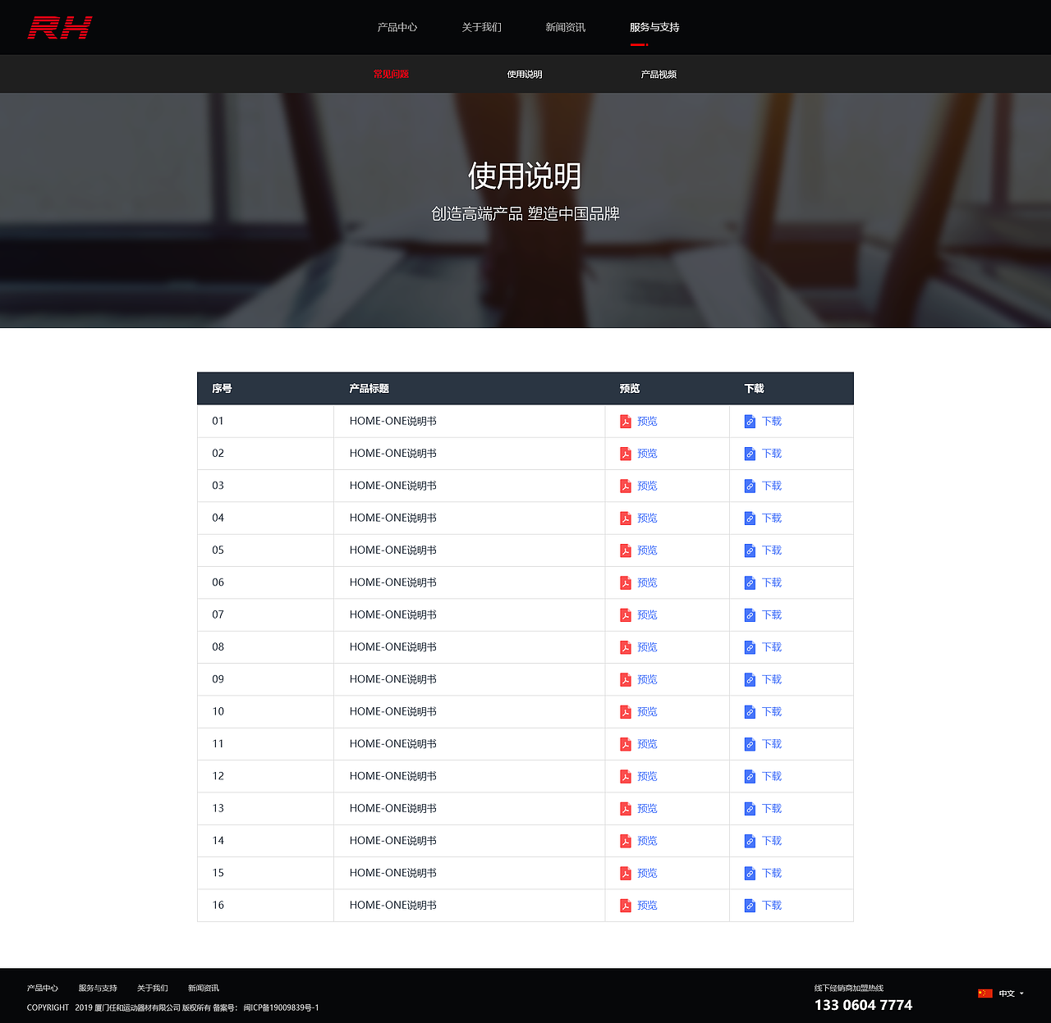This screenshot has height=1023, width=1051.
Task: Click banner slogan 创造高端产品 塑造中国品牌
Action: click(x=525, y=213)
